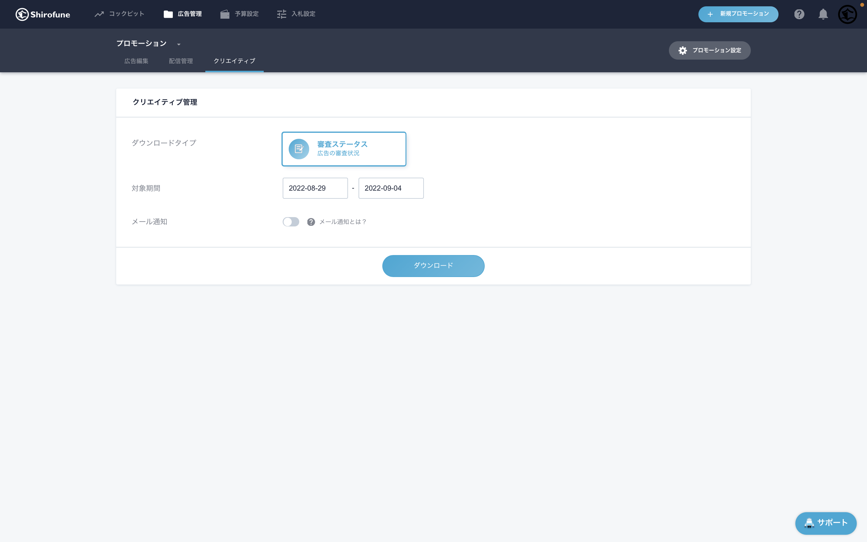Open the 入札設定 menu
The image size is (867, 542).
click(296, 14)
